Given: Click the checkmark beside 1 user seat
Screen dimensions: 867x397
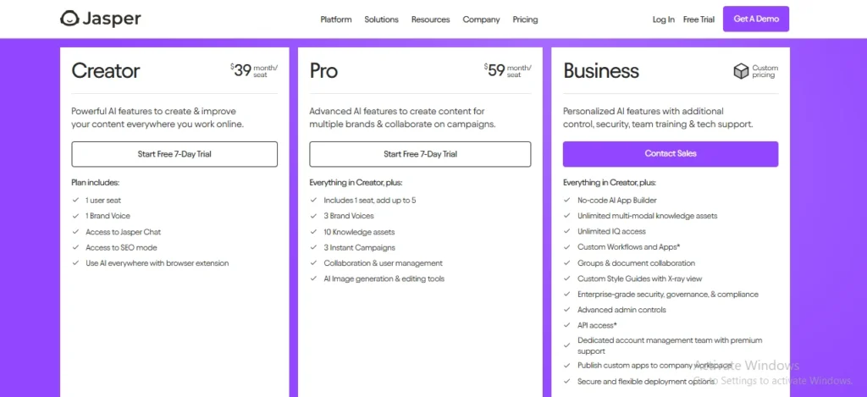Looking at the screenshot, I should [75, 200].
